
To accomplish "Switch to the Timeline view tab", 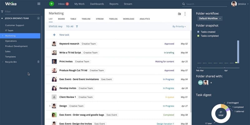I will (x=86, y=19).
